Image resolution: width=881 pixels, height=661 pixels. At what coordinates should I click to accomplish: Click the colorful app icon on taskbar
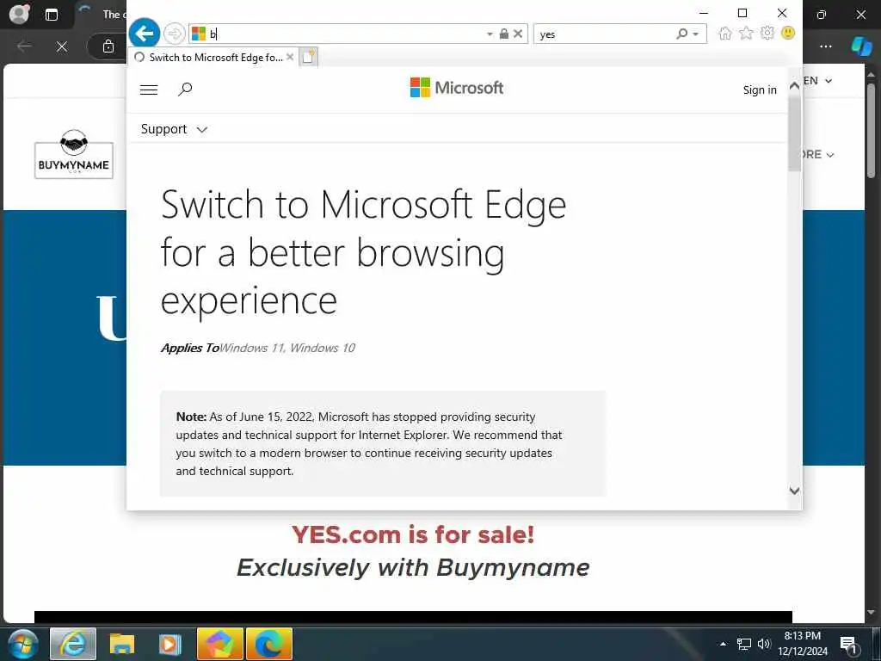click(219, 644)
